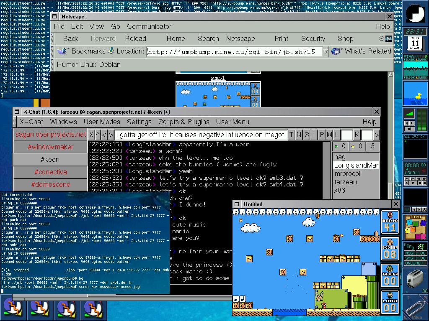Click the Untitled game titlebar window menu icon
This screenshot has height=321, width=429.
(x=237, y=204)
